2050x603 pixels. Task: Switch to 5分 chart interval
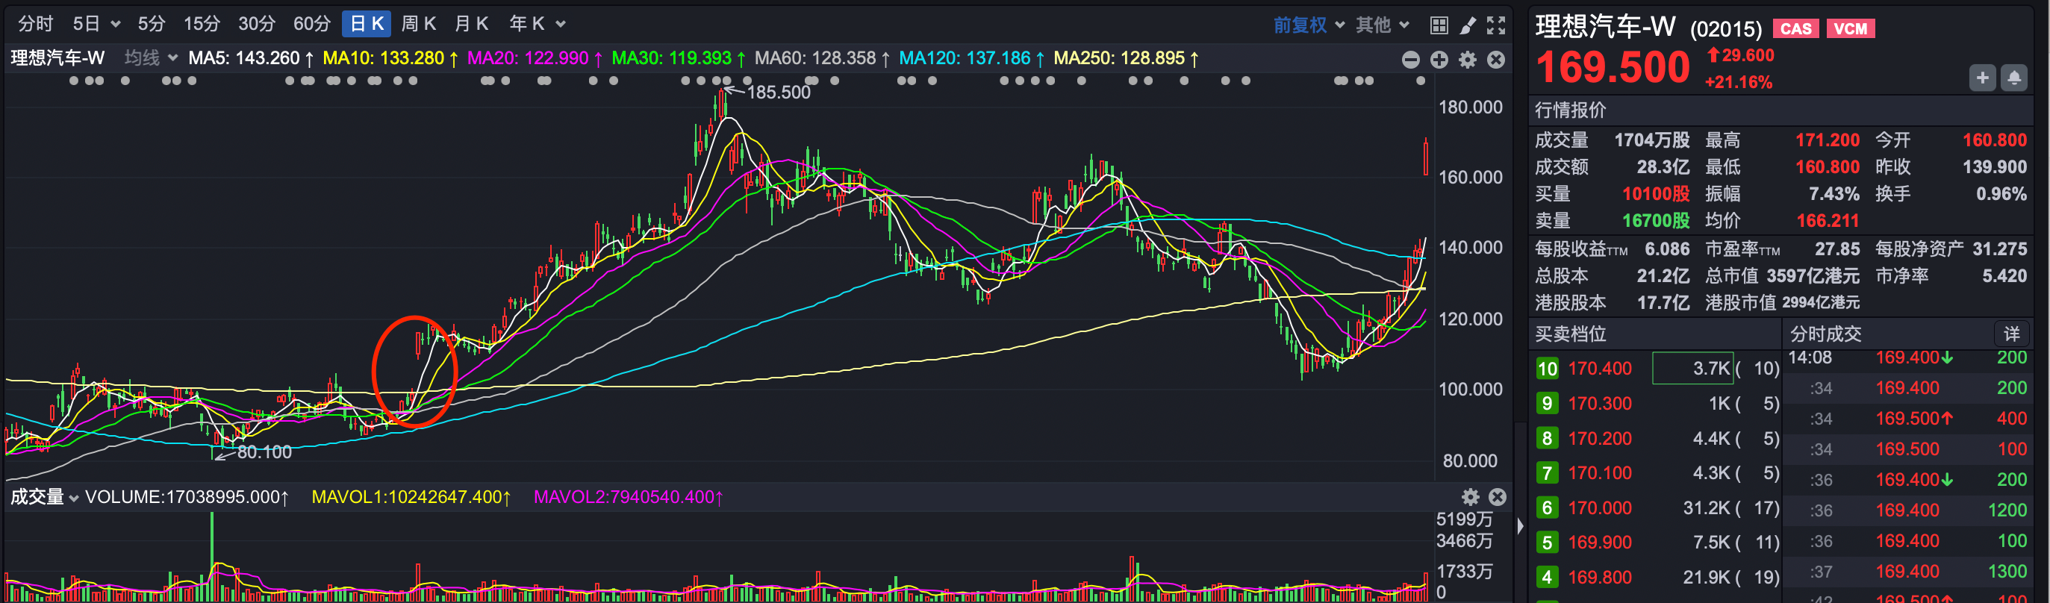(152, 24)
